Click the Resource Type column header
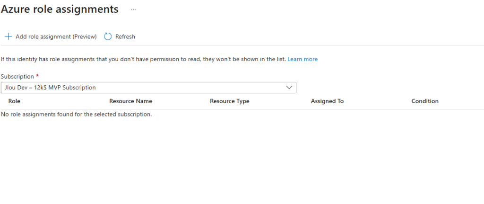 pos(229,101)
